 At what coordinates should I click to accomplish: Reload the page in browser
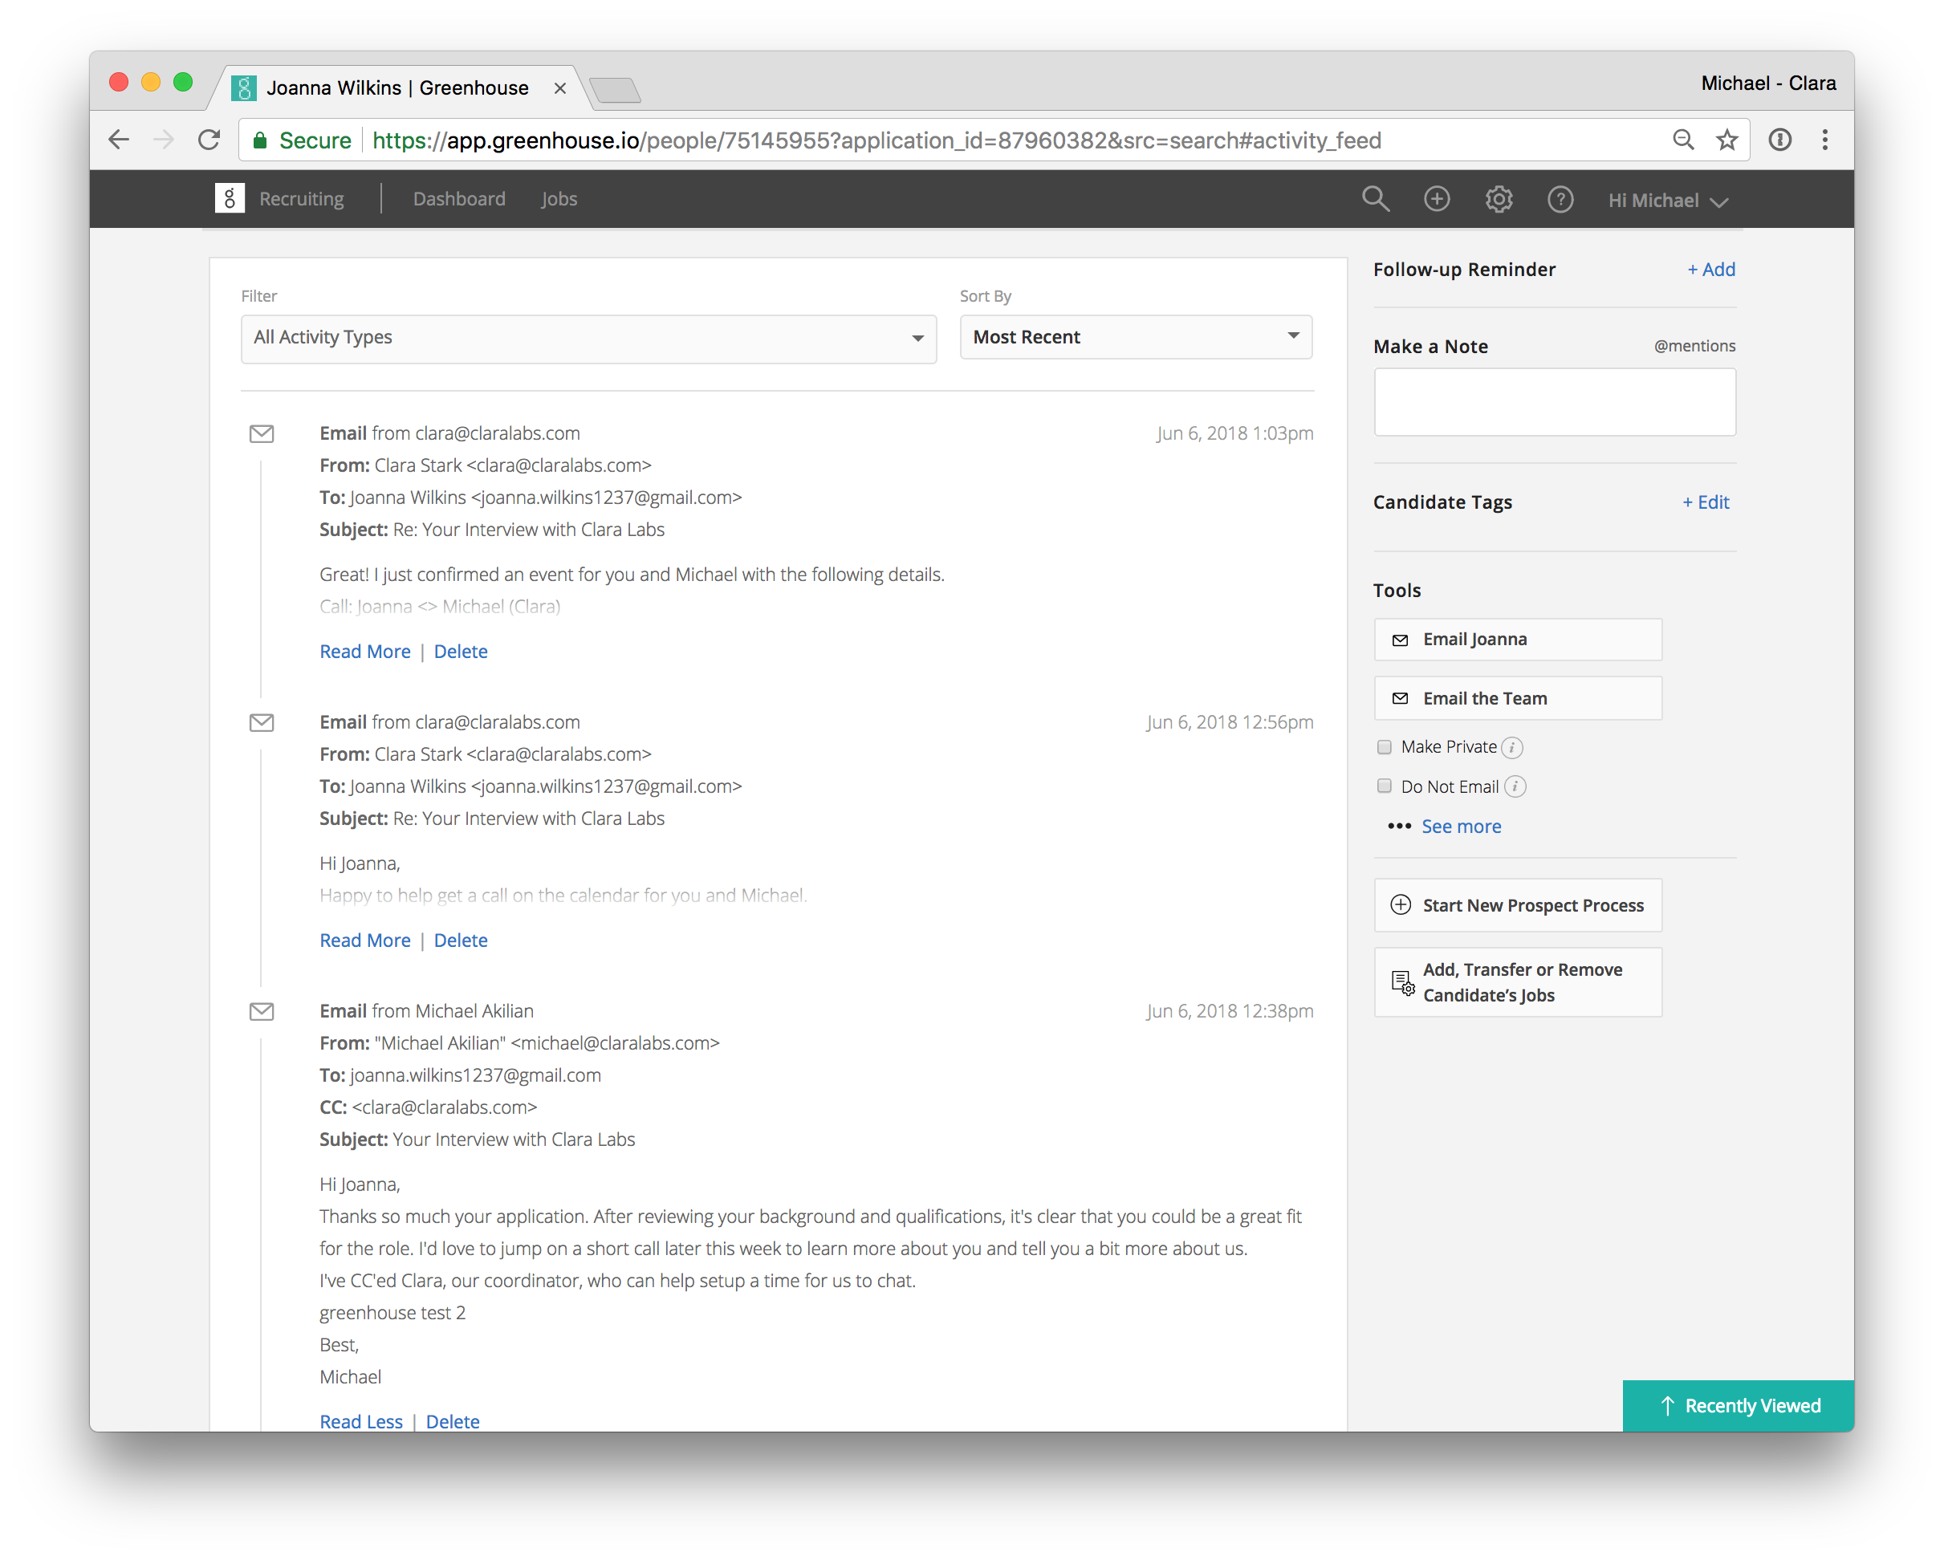click(209, 140)
